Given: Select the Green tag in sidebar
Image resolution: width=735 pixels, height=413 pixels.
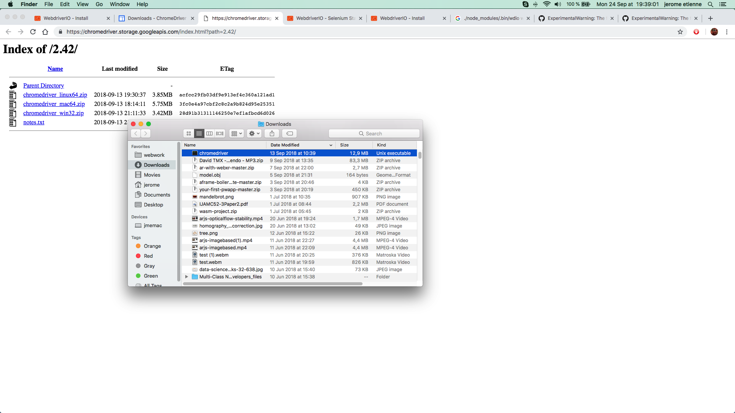Looking at the screenshot, I should click(150, 276).
